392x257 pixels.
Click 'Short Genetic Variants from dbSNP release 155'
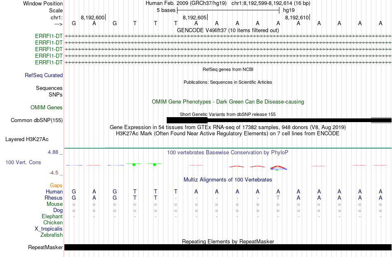tap(228, 114)
